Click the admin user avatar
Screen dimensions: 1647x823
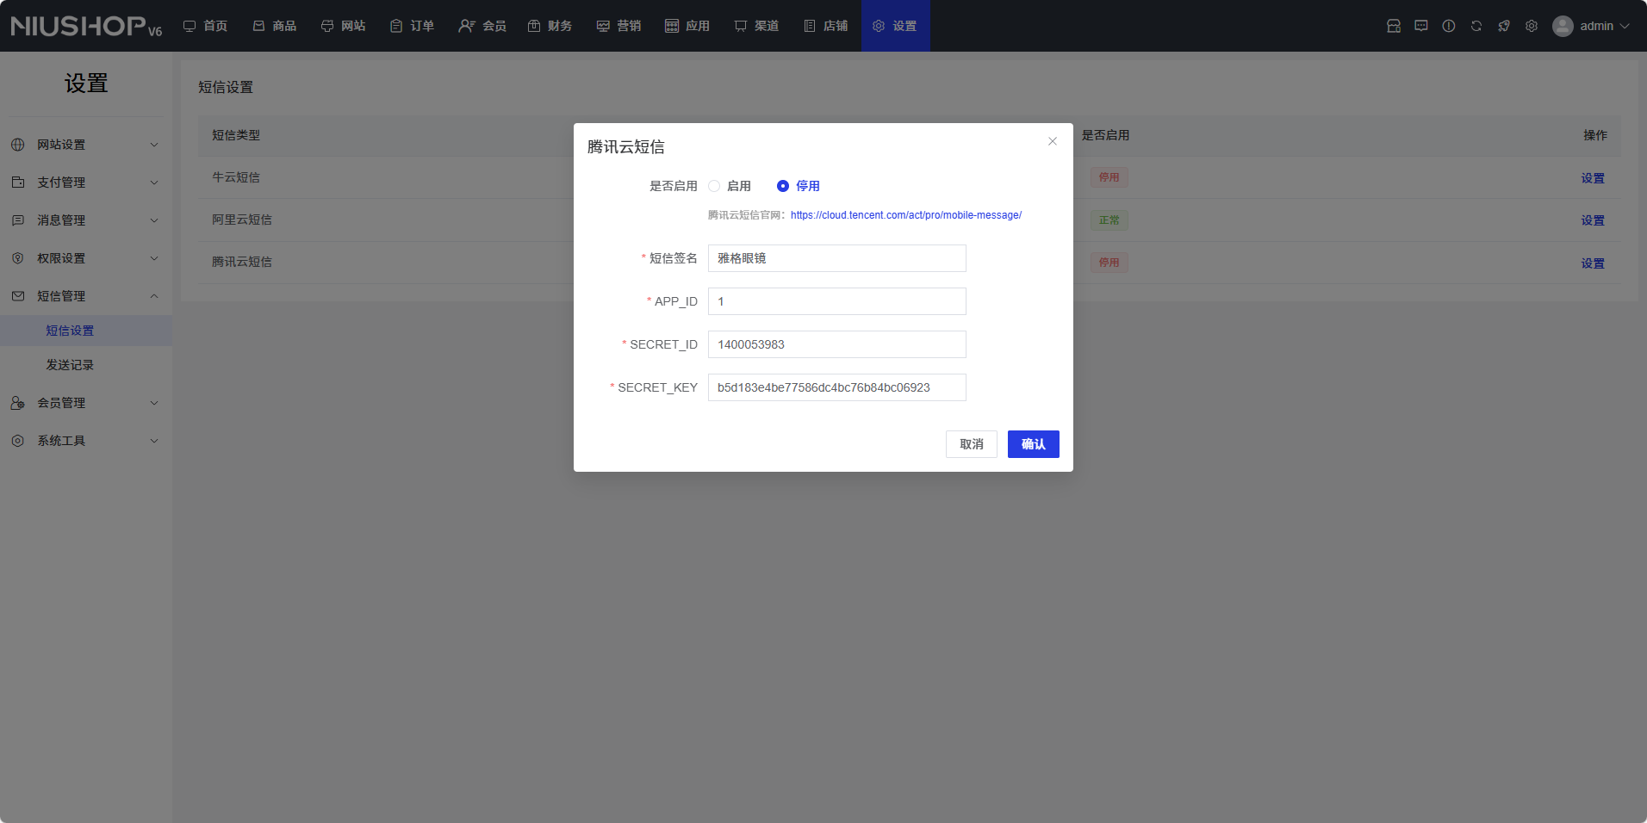pyautogui.click(x=1563, y=26)
